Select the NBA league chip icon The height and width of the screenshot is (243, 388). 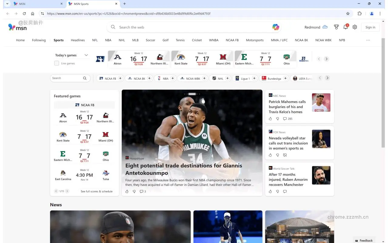159,78
